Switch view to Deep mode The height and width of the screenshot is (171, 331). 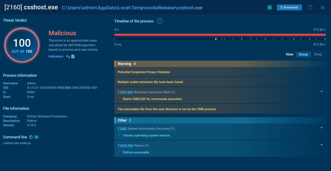point(318,54)
